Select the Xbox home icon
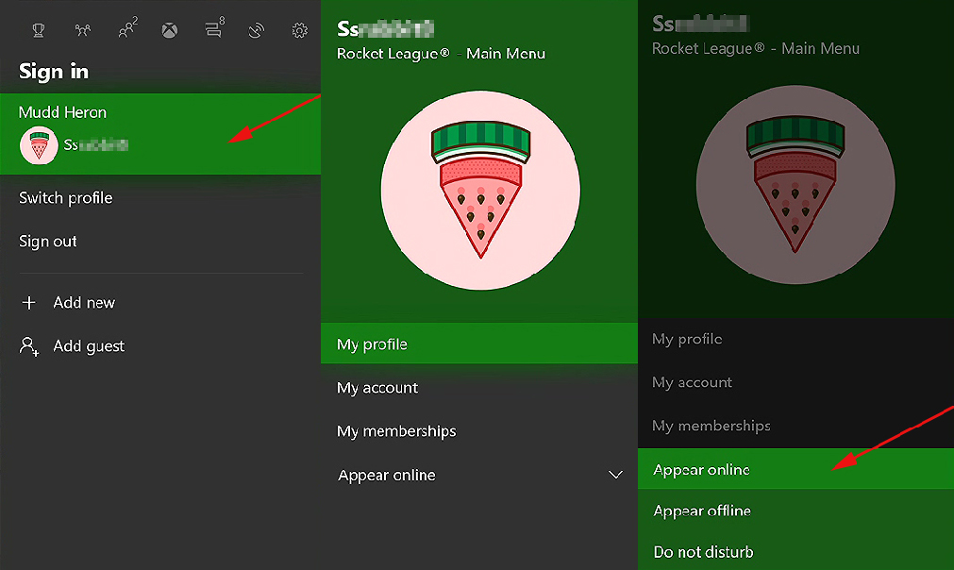The image size is (954, 570). [170, 30]
